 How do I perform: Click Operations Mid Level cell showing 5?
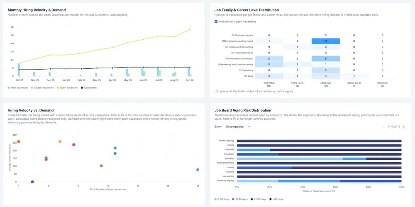coord(325,70)
